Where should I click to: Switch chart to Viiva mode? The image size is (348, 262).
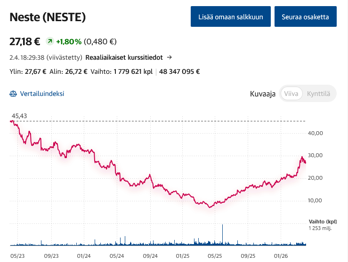click(x=291, y=94)
